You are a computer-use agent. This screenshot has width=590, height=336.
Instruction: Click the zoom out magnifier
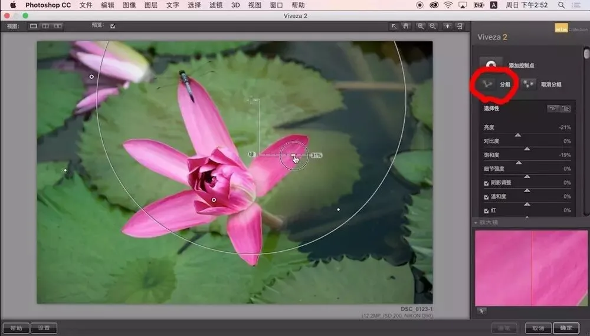click(x=432, y=26)
